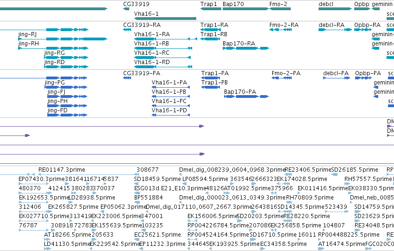Click the jing-PG protein label

pos(55,83)
